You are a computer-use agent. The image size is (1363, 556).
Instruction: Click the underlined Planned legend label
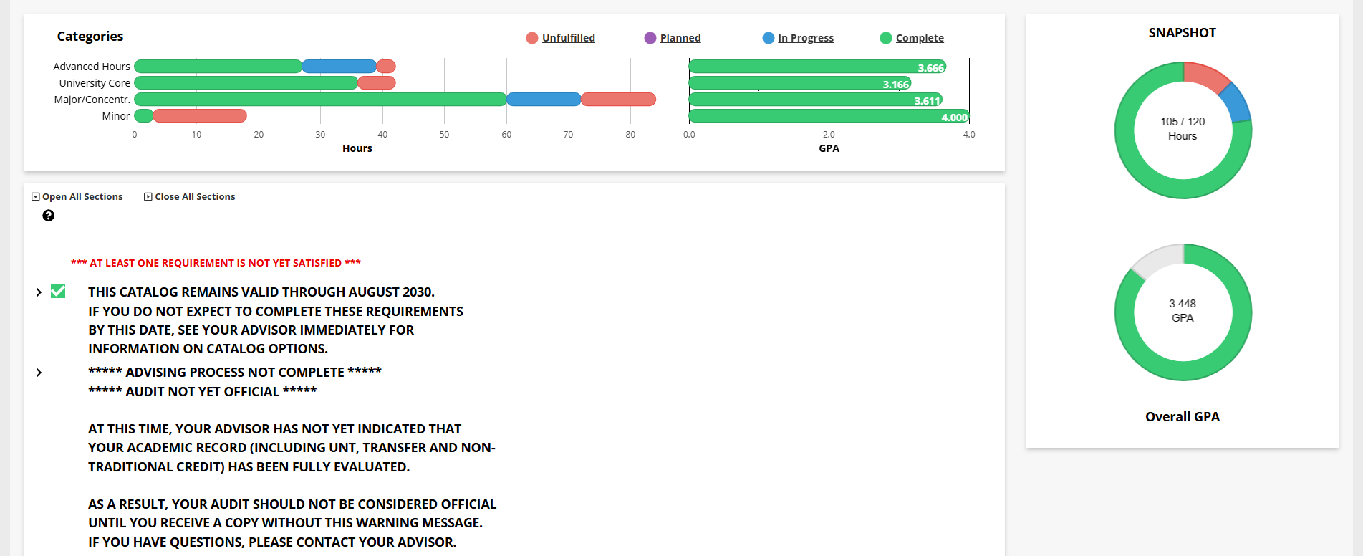click(x=679, y=37)
